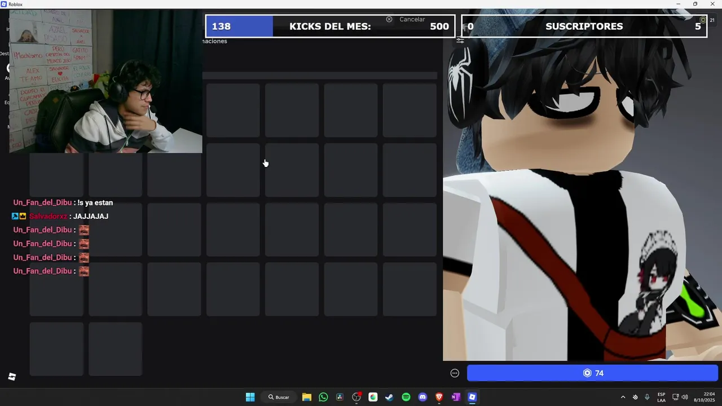Expand the hidden system tray icons chevron
Image resolution: width=722 pixels, height=406 pixels.
[x=623, y=397]
